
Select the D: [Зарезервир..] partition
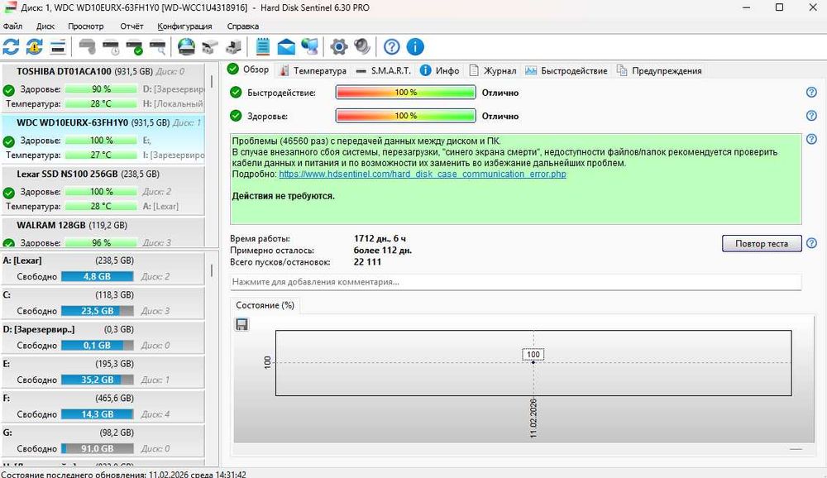click(x=103, y=337)
